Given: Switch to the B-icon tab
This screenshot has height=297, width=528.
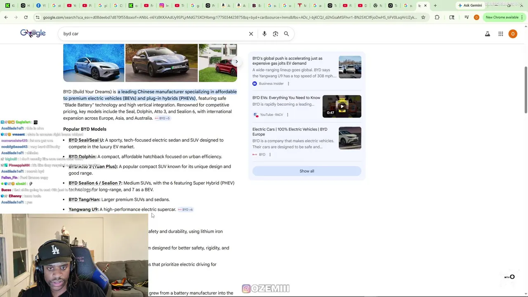Looking at the screenshot, I should pyautogui.click(x=257, y=5).
